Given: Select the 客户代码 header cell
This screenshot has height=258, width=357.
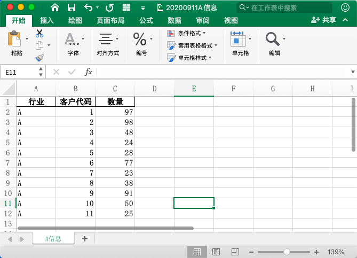Looking at the screenshot, I should 76,101.
